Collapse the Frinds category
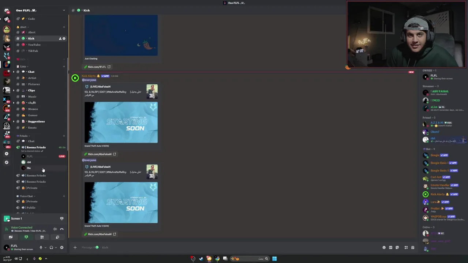The height and width of the screenshot is (263, 468). 23,136
